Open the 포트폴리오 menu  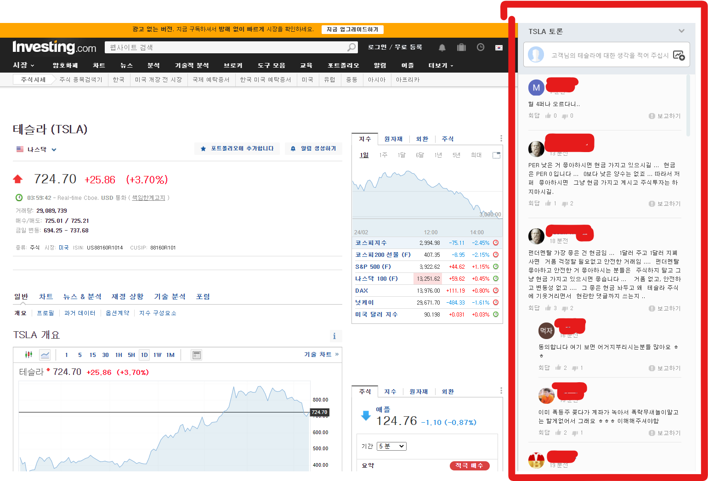pyautogui.click(x=343, y=65)
